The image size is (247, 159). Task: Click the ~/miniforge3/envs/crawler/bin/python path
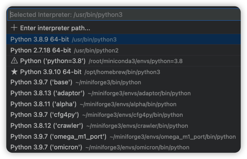point(137,126)
